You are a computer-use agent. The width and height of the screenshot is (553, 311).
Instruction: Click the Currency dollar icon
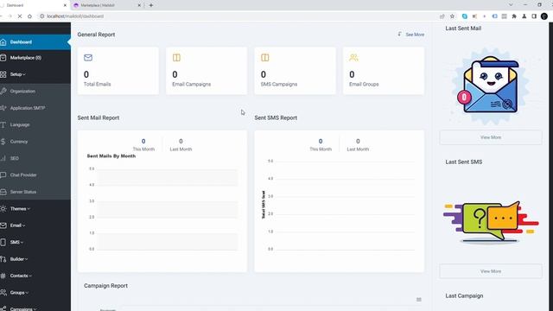pos(3,142)
